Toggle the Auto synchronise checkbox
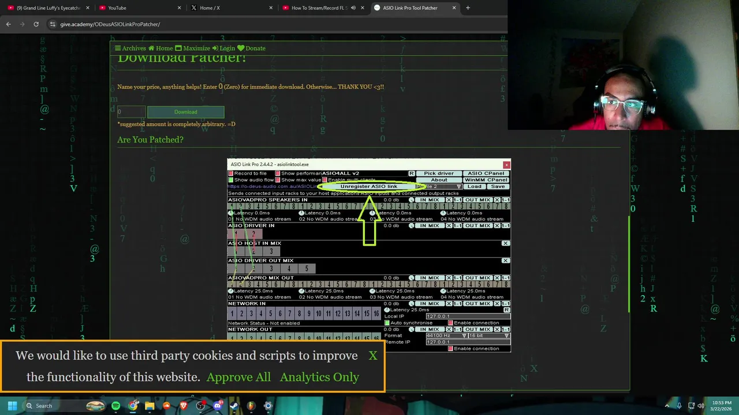Screen dimensions: 739x415 387,323
